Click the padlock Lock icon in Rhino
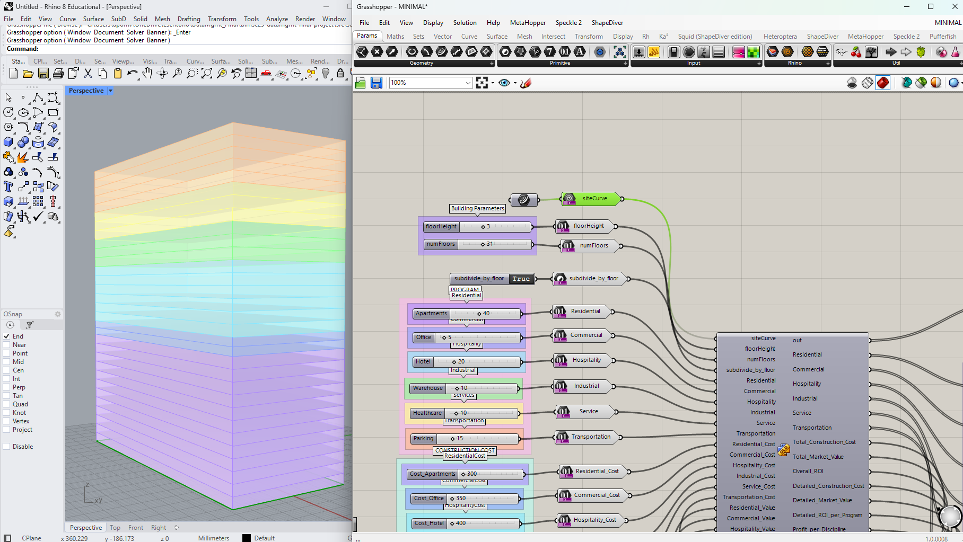 pos(341,74)
